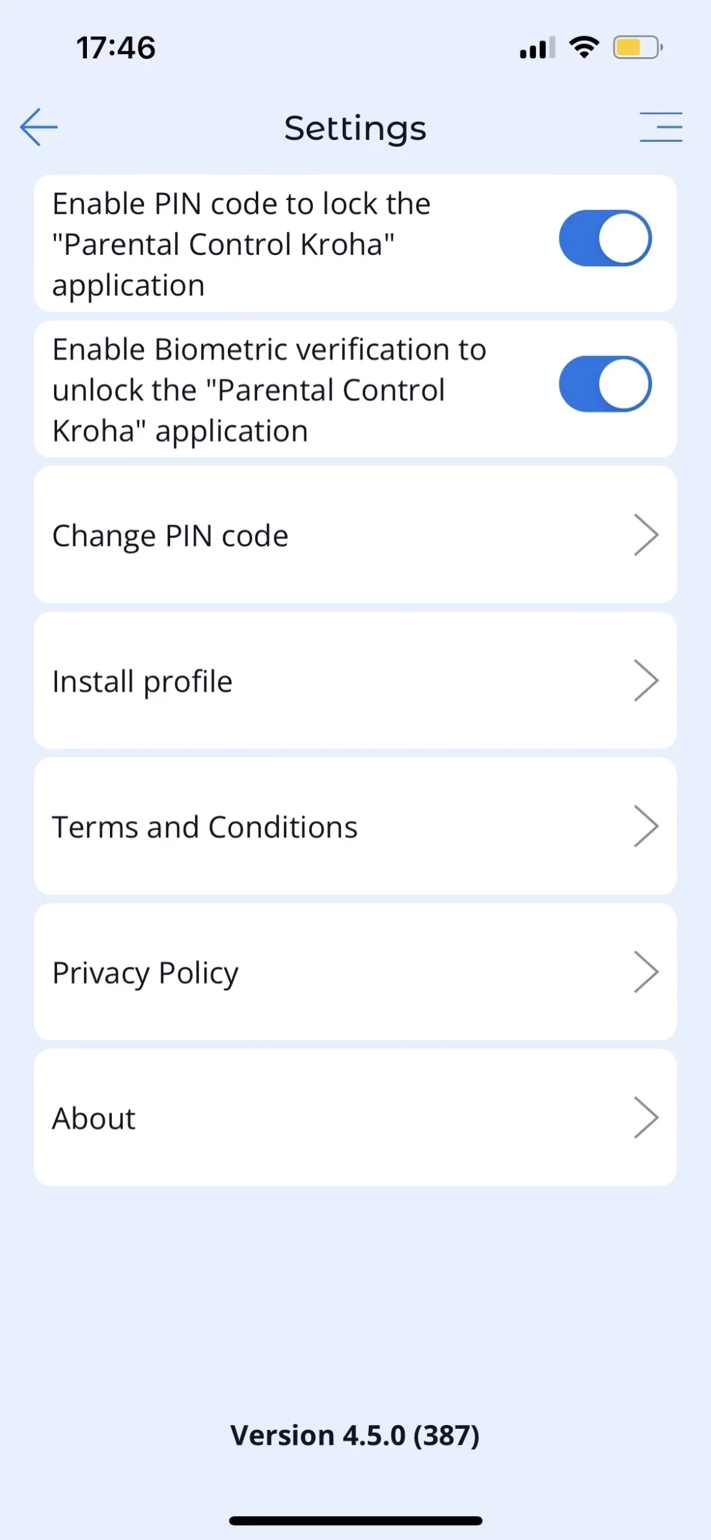Tap the Wi-Fi status icon
711x1540 pixels.
coord(584,47)
